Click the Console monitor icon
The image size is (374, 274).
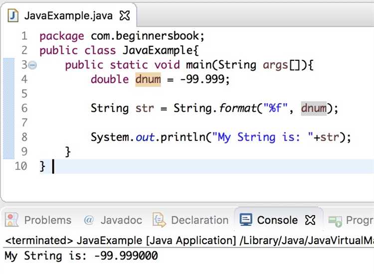(x=246, y=220)
